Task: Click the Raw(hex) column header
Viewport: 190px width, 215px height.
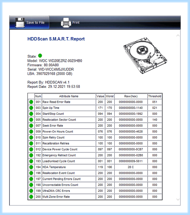Action: [131, 96]
